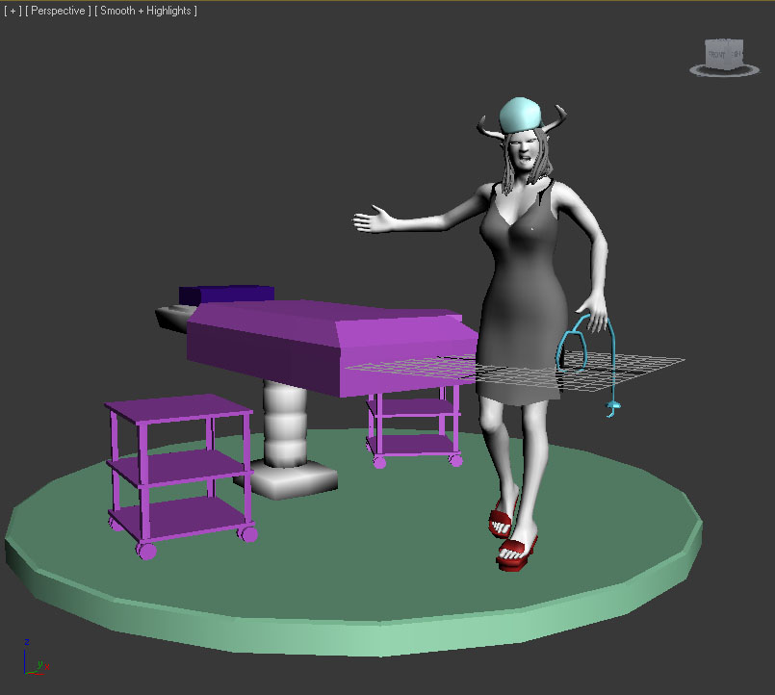The height and width of the screenshot is (695, 775).
Task: Click the ViewCube compass ring
Action: tap(724, 71)
